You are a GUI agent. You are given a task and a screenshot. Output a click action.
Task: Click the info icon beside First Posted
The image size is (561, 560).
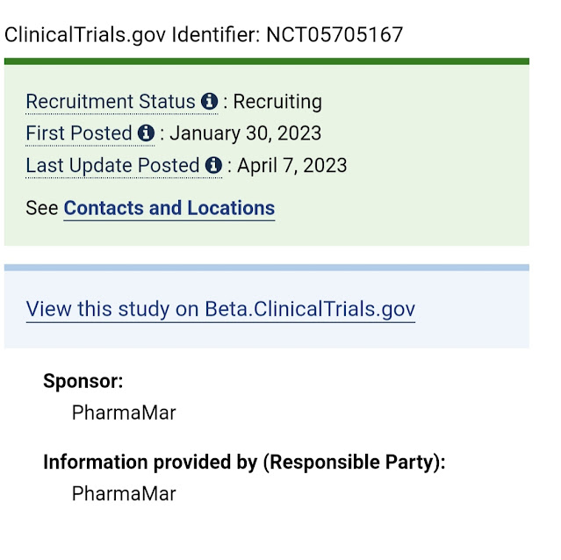tap(146, 133)
